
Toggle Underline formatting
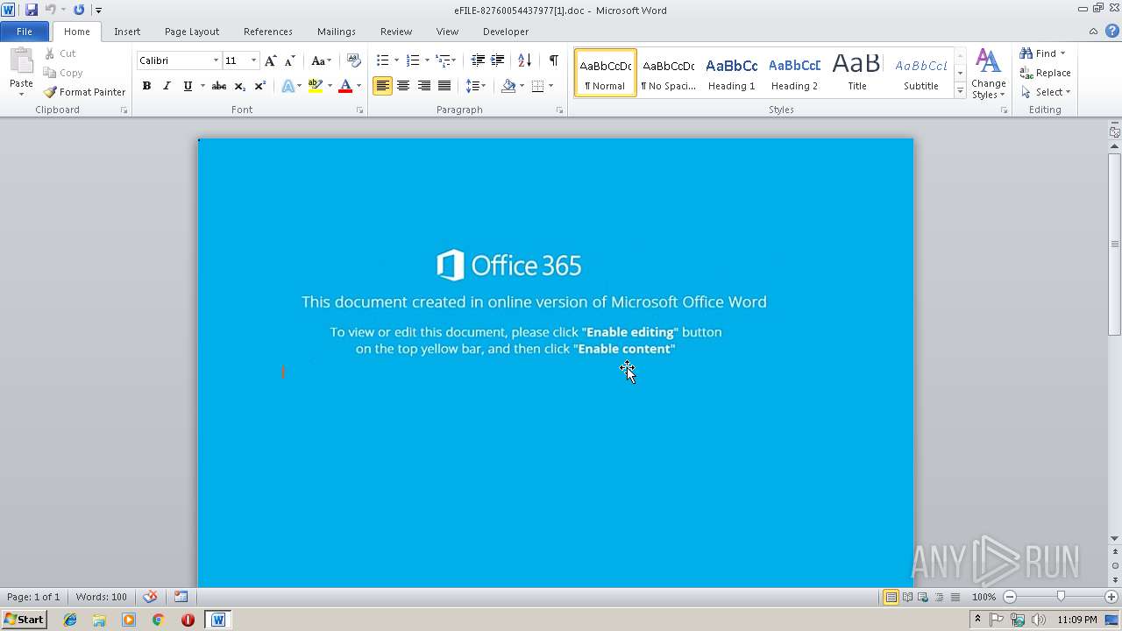[x=187, y=86]
